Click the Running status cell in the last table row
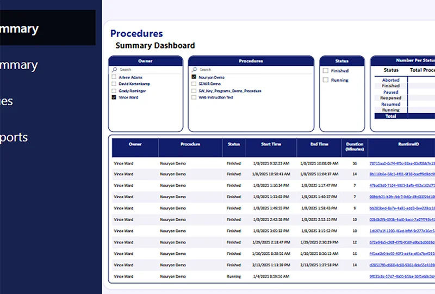435x294 pixels. pos(234,277)
